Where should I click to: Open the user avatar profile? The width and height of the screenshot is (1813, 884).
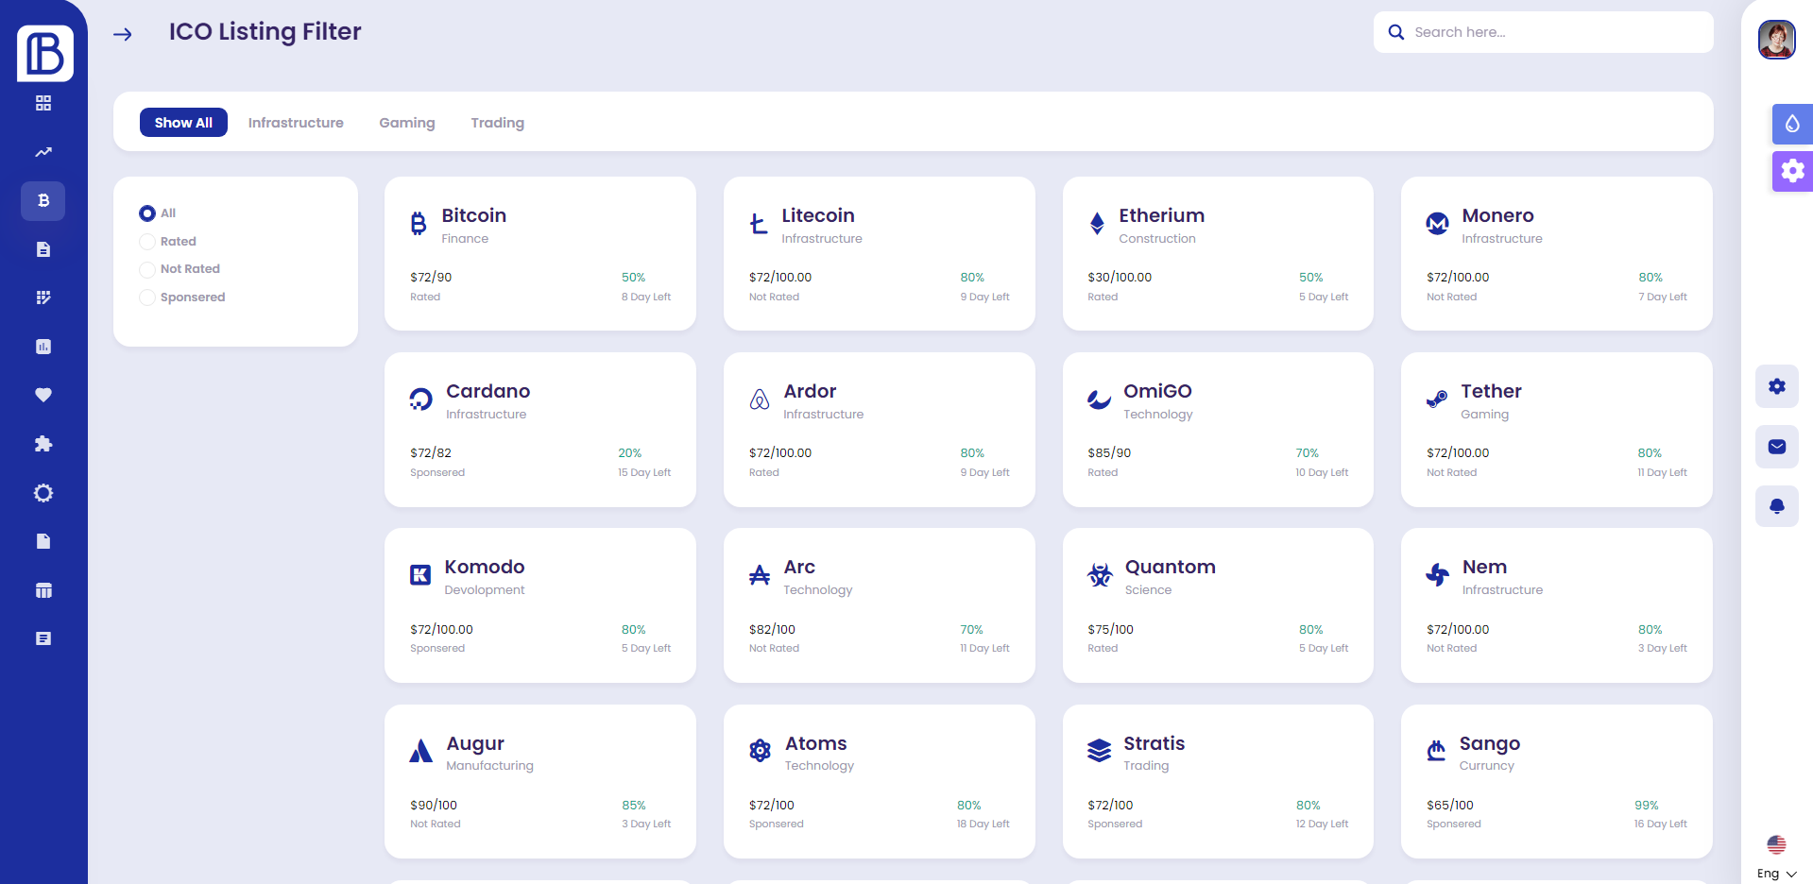tap(1776, 40)
